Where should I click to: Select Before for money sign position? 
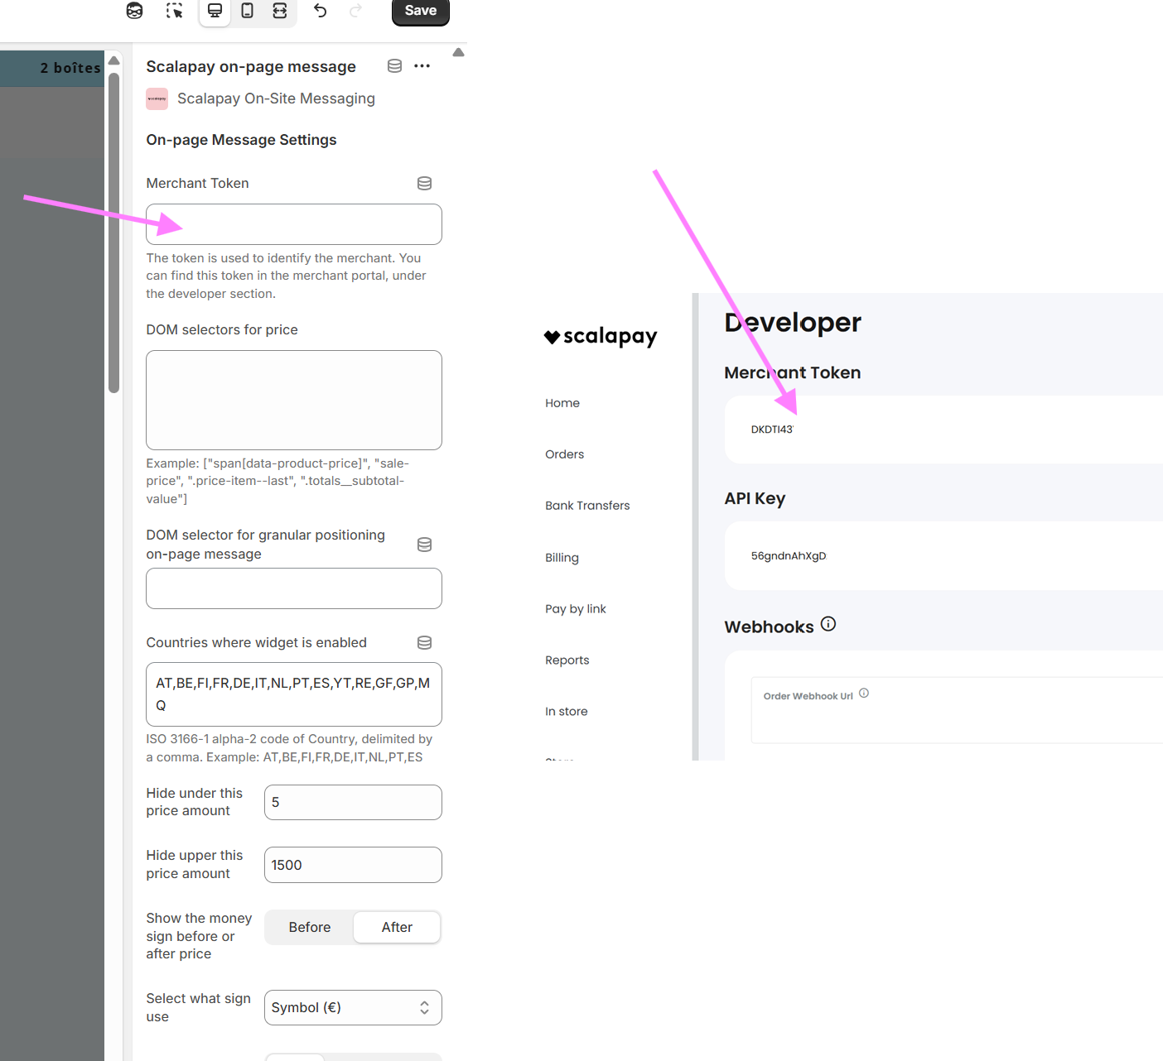(310, 928)
